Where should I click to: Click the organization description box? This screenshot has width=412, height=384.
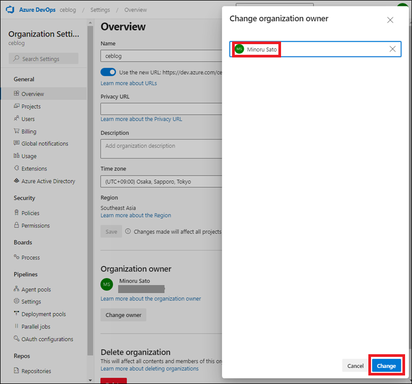[161, 148]
